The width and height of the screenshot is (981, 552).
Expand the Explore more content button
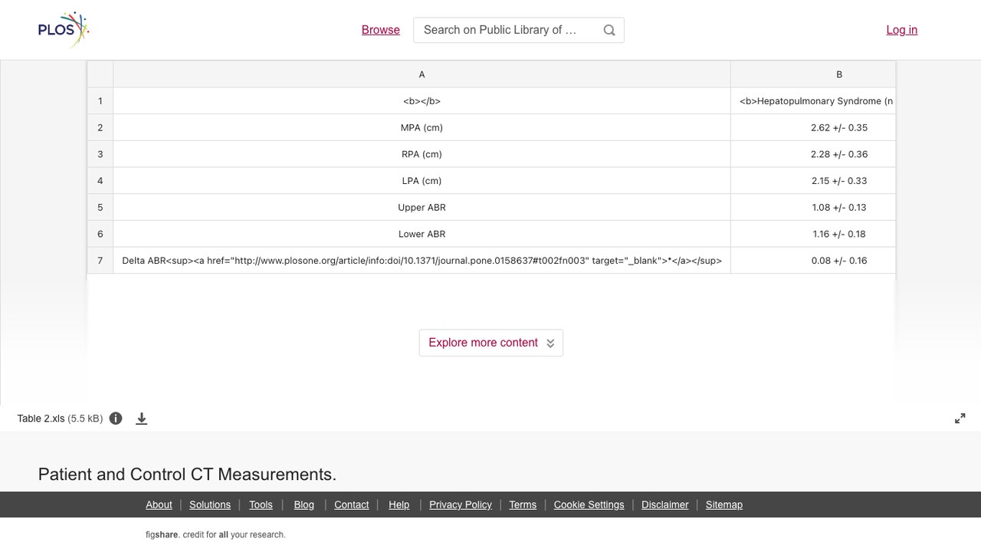tap(491, 343)
